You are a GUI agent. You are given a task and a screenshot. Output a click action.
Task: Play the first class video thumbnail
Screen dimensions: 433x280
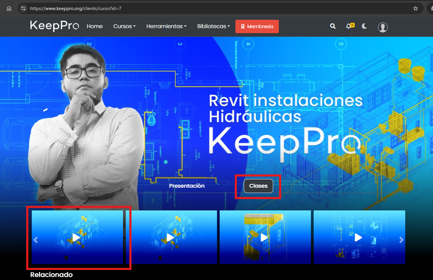click(x=77, y=237)
